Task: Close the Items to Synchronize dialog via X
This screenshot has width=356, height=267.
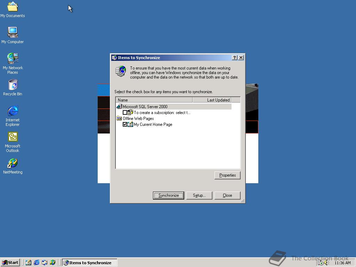Action: (241, 58)
